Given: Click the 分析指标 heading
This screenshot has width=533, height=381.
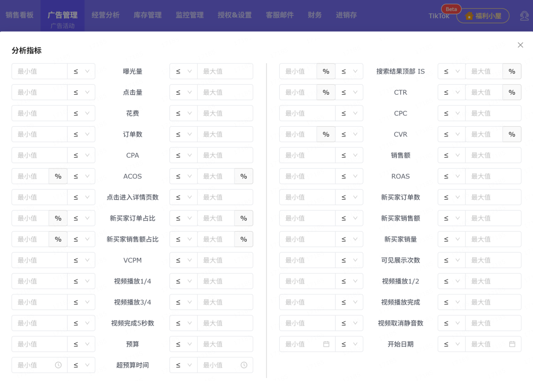Looking at the screenshot, I should 27,51.
